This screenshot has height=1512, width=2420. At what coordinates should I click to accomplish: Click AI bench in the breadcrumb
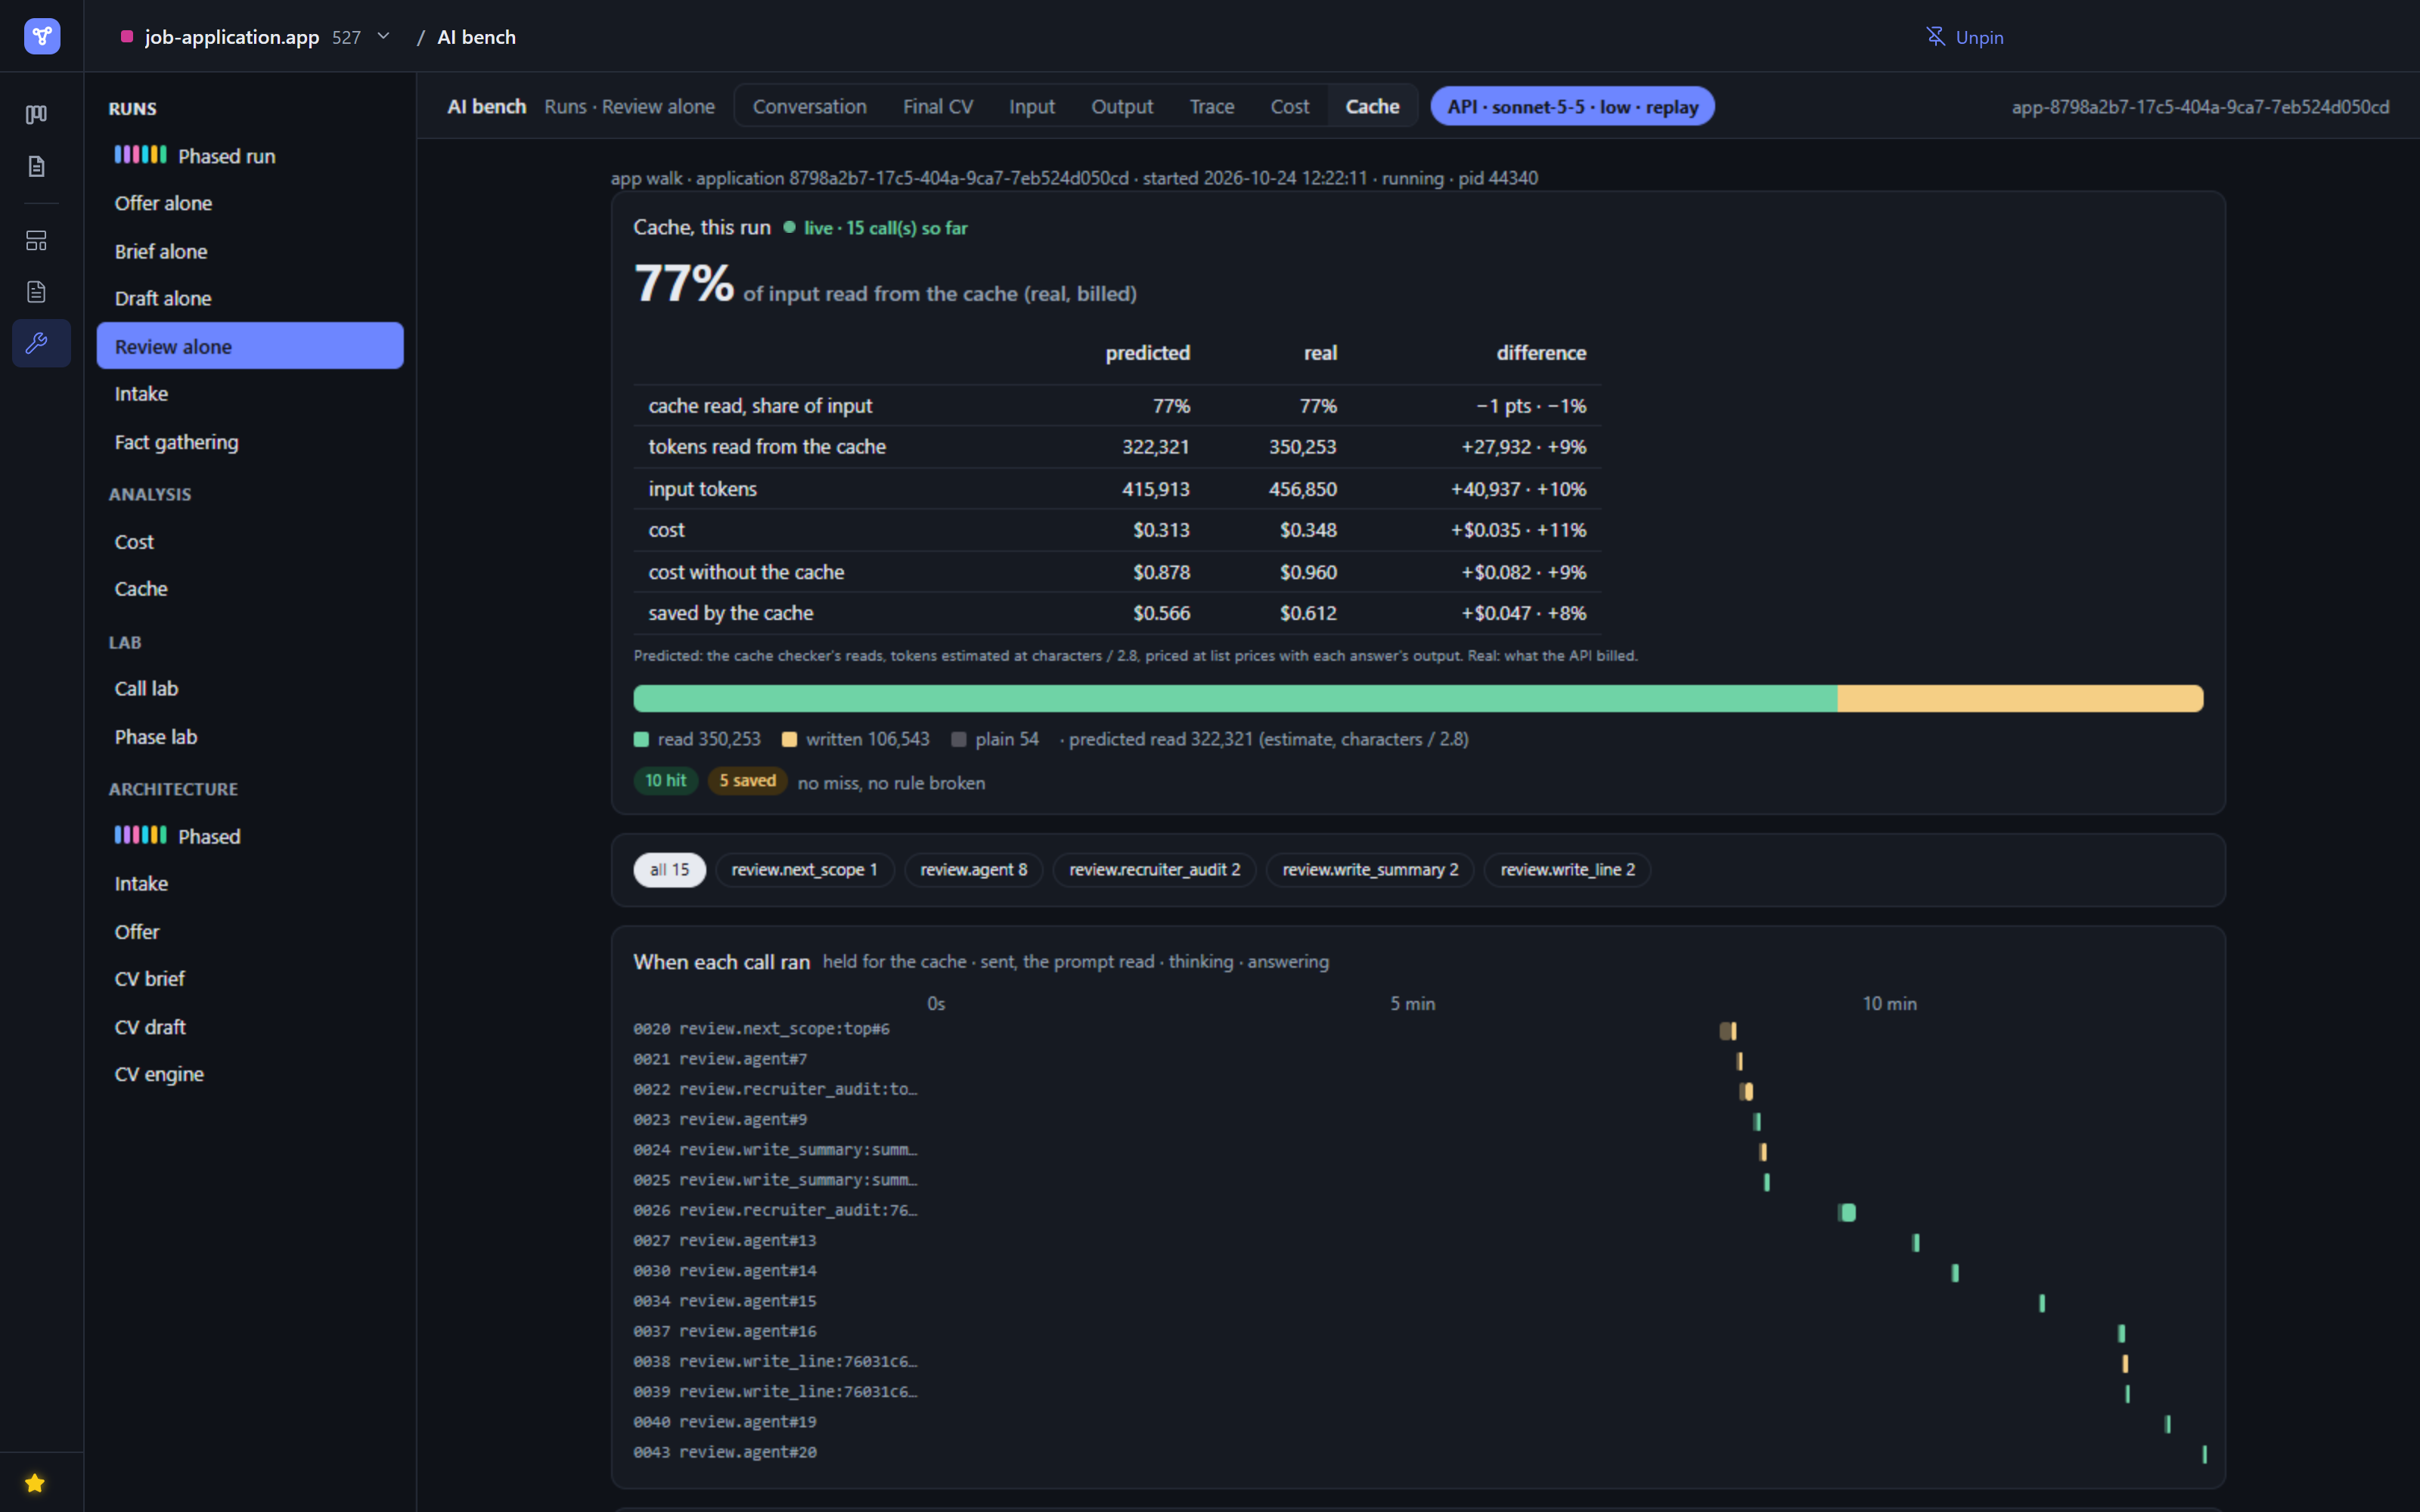tap(476, 37)
